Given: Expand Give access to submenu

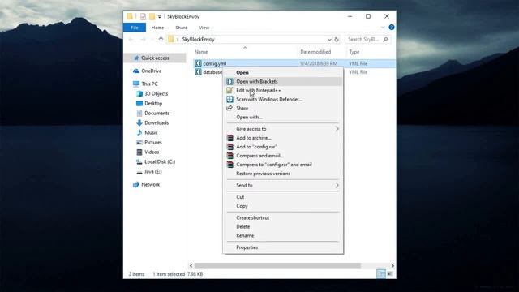Looking at the screenshot, I should [283, 129].
